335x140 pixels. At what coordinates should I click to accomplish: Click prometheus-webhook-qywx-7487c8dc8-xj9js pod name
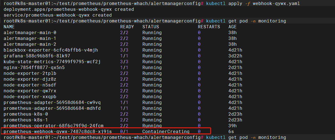pyautogui.click(x=58, y=132)
